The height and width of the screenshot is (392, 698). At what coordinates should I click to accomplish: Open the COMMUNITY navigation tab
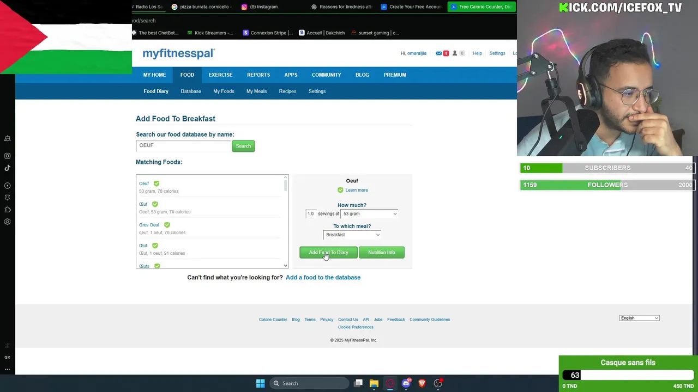tap(326, 75)
